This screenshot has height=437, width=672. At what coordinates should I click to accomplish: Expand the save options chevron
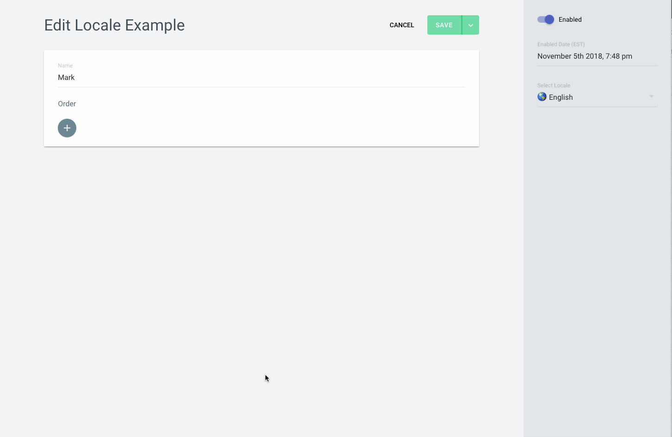click(470, 25)
